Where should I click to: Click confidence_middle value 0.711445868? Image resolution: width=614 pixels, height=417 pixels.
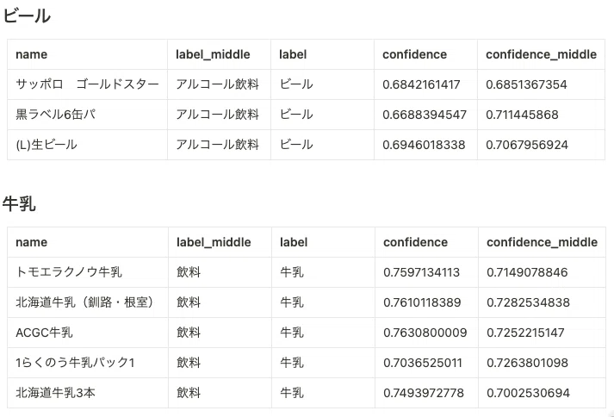pos(522,115)
